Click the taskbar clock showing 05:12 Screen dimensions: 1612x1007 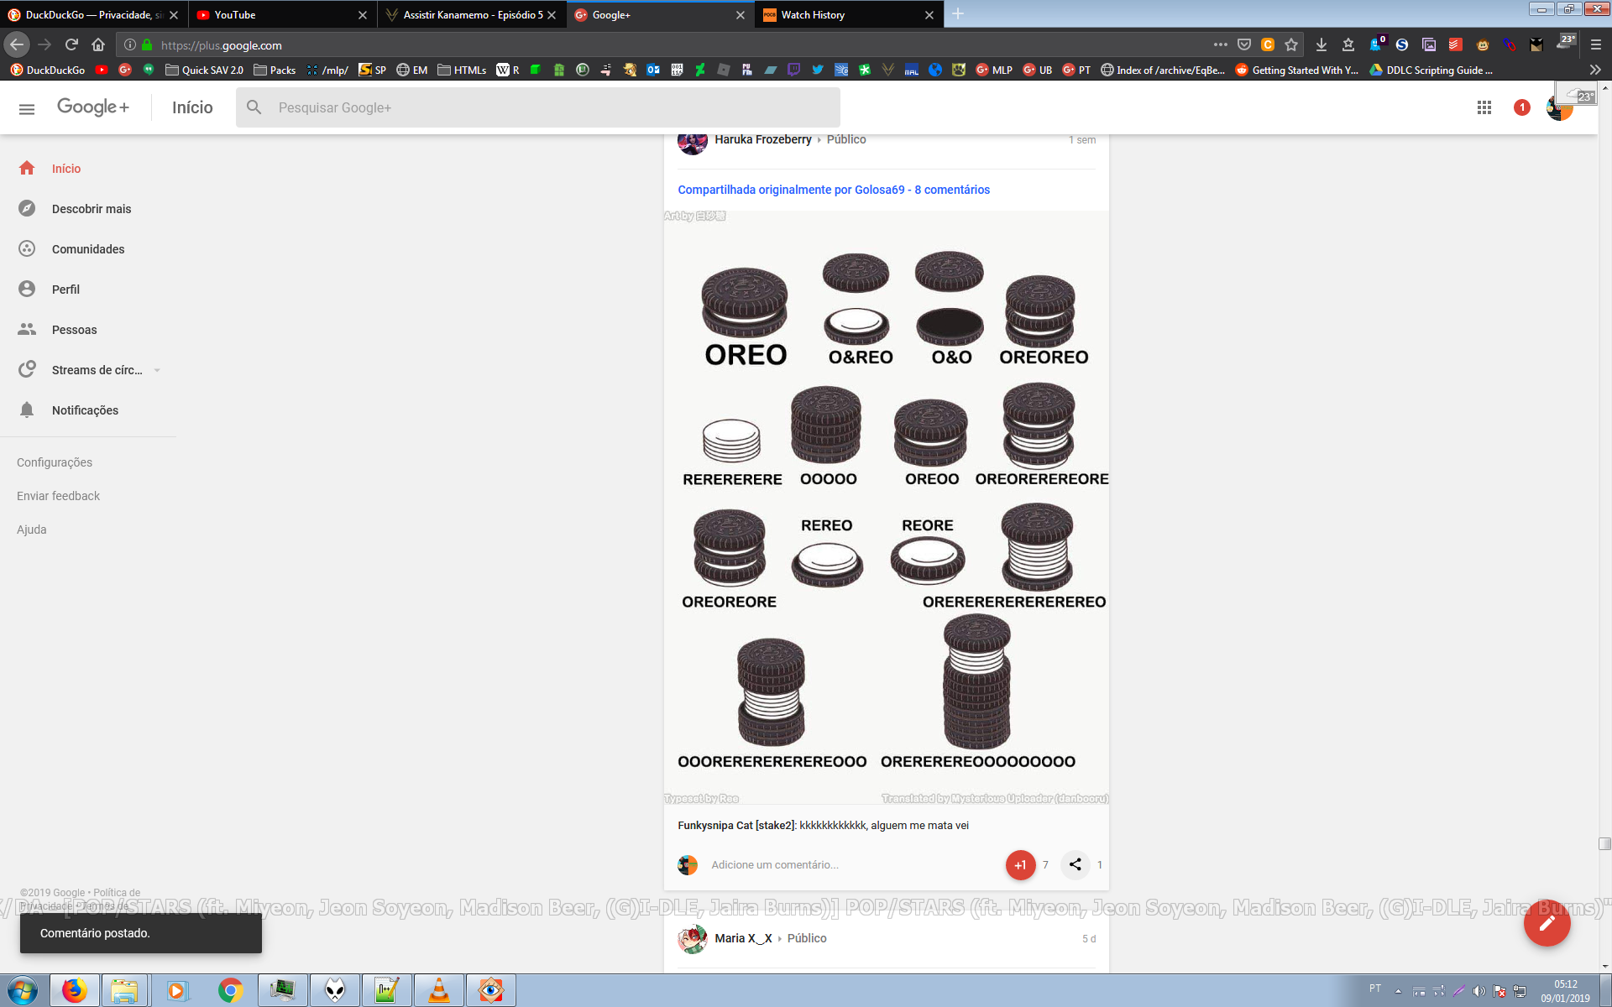click(1565, 991)
